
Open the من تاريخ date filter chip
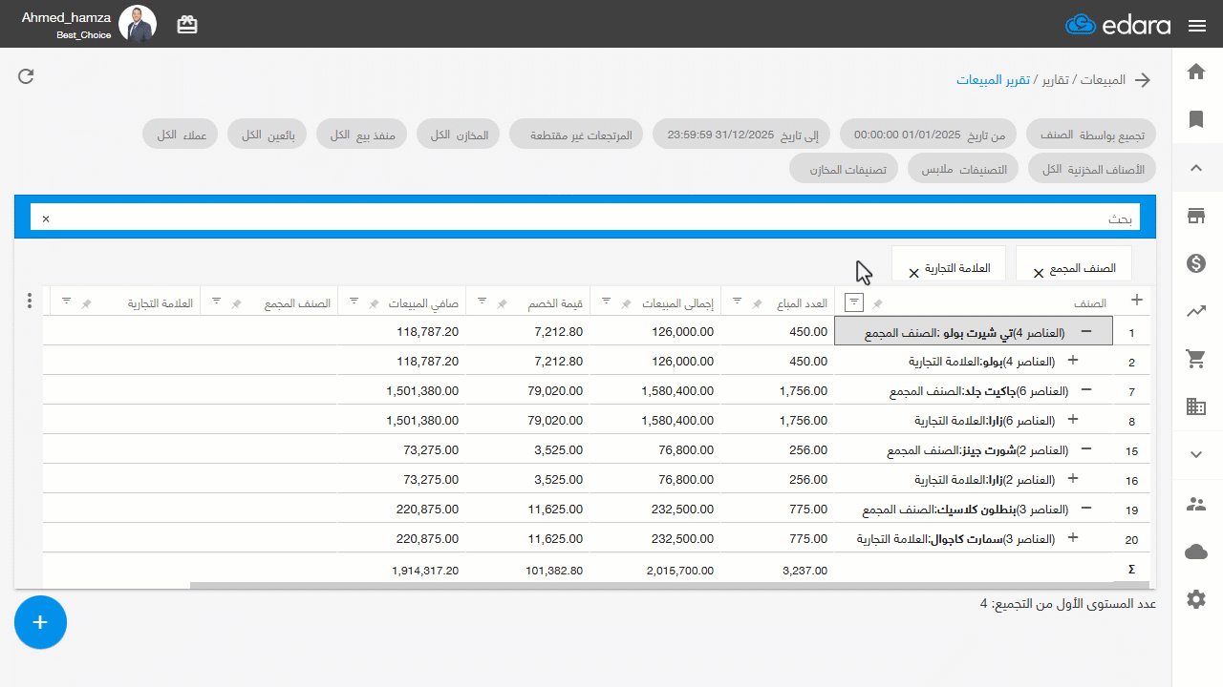(931, 135)
